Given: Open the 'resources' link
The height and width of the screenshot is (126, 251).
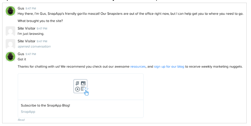Looking at the screenshot, I should pos(138,66).
